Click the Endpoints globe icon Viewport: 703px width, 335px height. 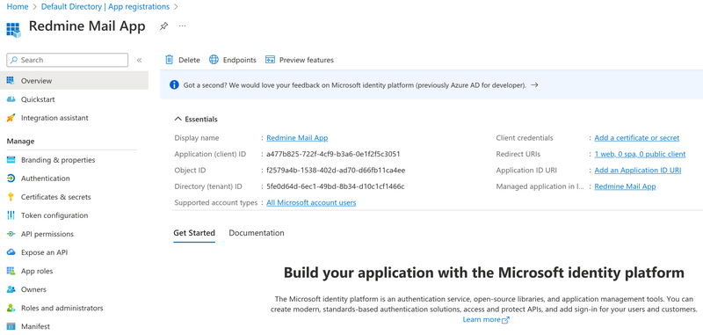pyautogui.click(x=214, y=60)
